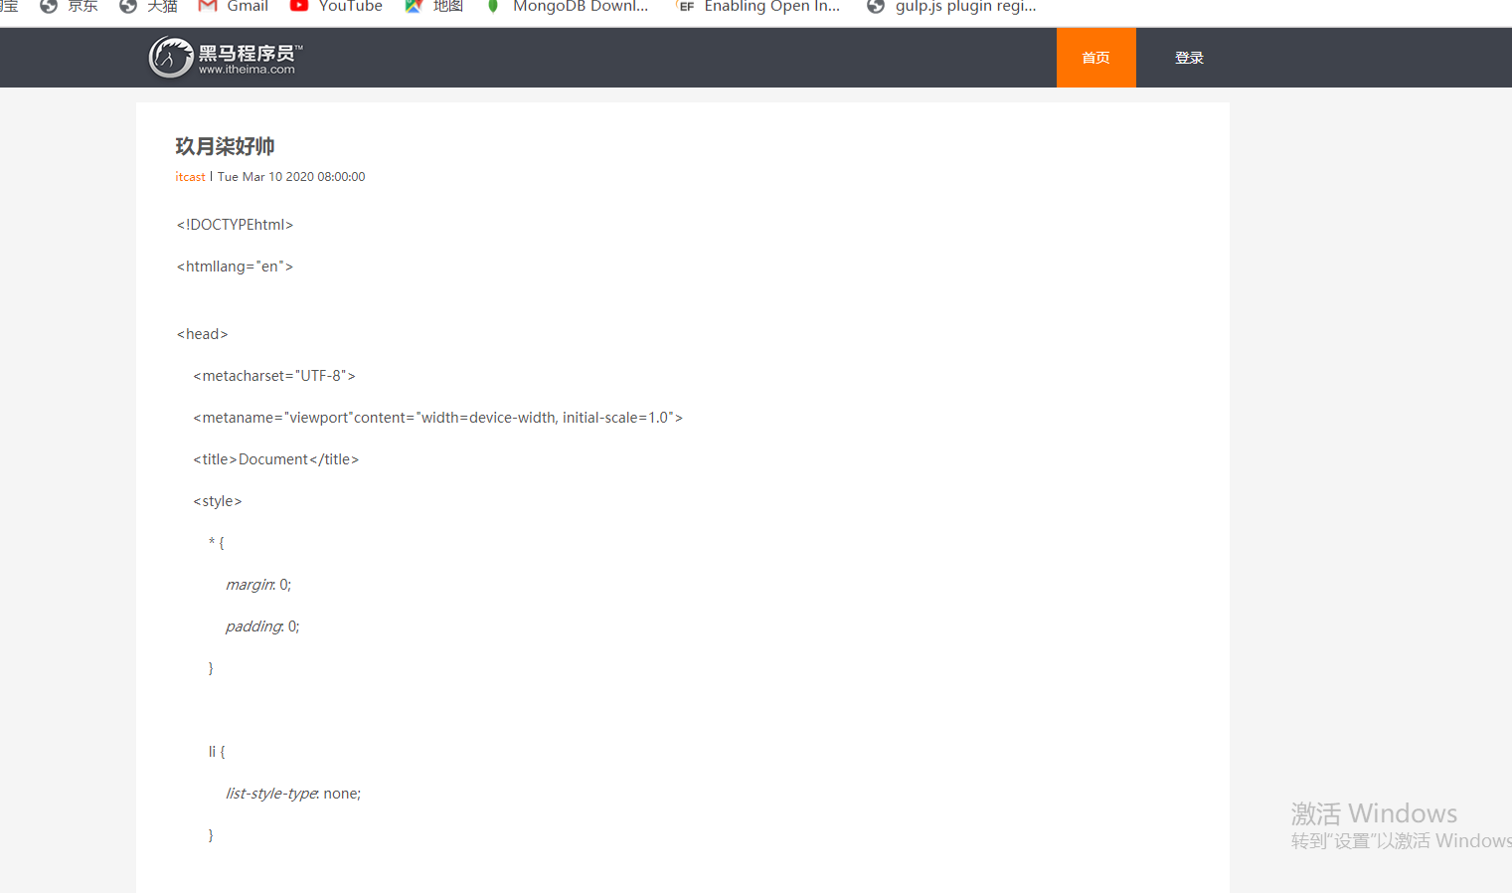Open the MongoDB Download bookmark
Viewport: 1512px width, 893px height.
pos(567,6)
